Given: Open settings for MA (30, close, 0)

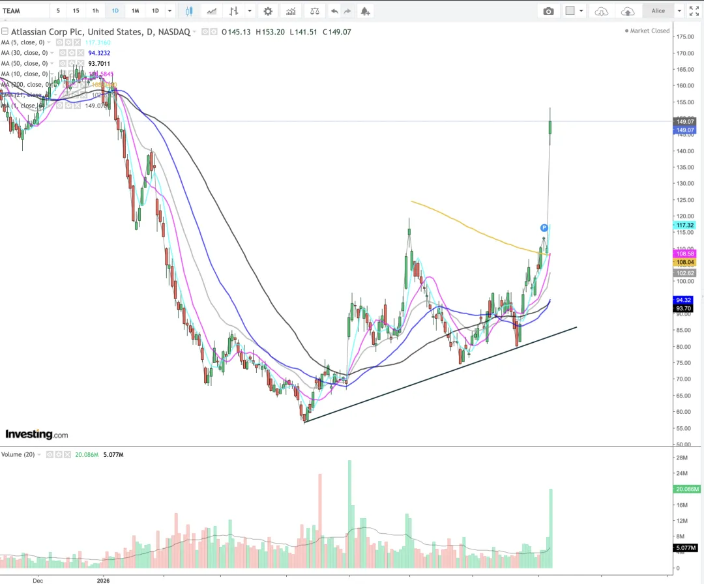Looking at the screenshot, I should (72, 53).
